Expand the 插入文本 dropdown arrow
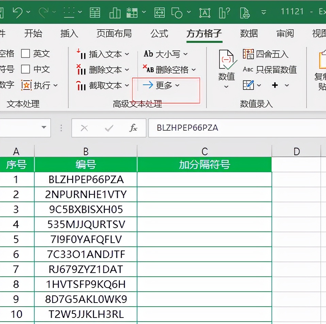Screen dimensions: 326x324 click(x=127, y=54)
